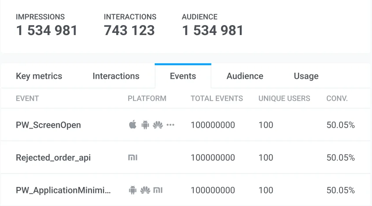The height and width of the screenshot is (206, 372).
Task: Go to the Audience tab
Action: 245,76
